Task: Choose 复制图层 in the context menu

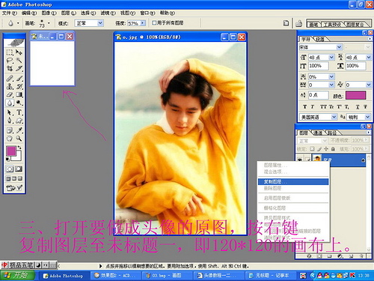Action: coord(293,181)
